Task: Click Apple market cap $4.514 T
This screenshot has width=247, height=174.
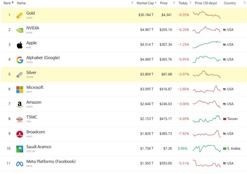Action: point(147,44)
